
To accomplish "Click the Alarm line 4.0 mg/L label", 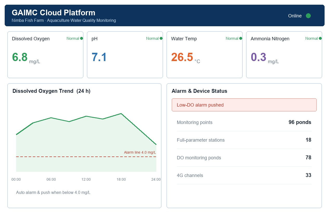I will (x=140, y=152).
